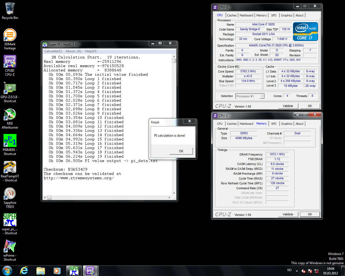345x276 pixels.
Task: Click the 'PI calculation is done!' message
Action: [170, 136]
